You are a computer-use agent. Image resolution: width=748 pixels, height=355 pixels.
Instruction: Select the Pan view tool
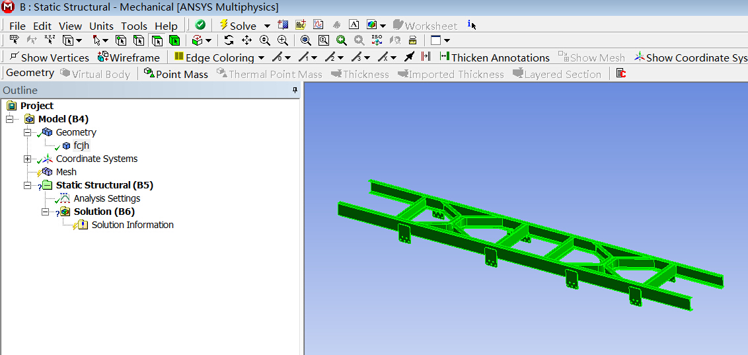(x=246, y=41)
